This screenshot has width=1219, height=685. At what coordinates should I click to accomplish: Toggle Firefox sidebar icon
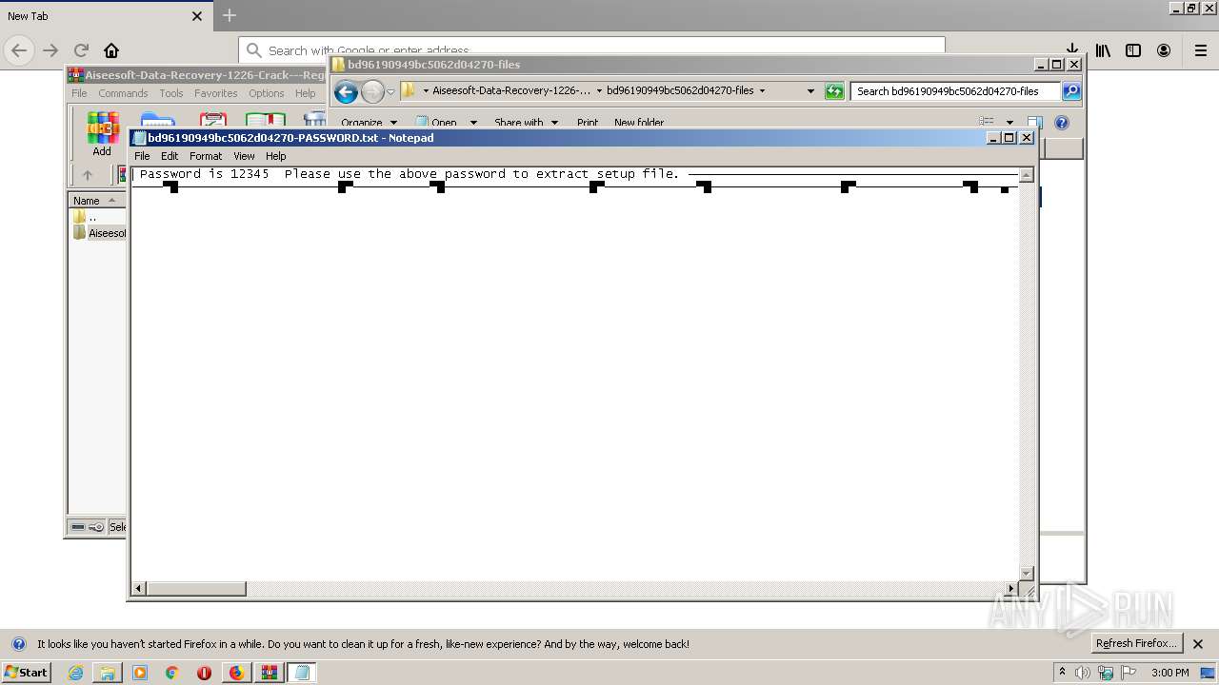click(x=1133, y=50)
